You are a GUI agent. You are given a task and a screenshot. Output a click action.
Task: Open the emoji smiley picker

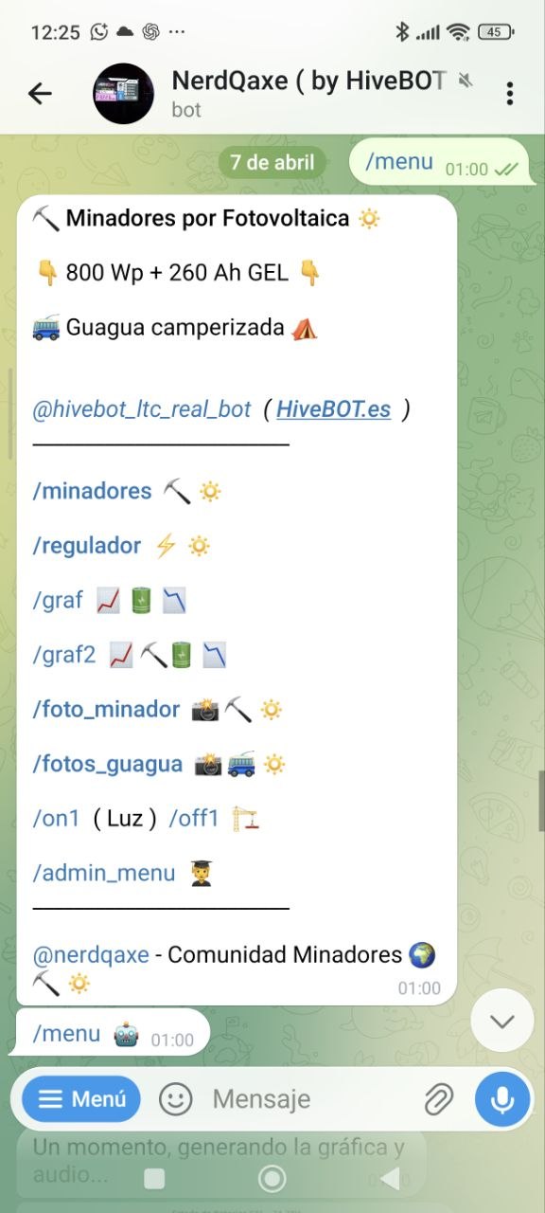(x=175, y=1099)
